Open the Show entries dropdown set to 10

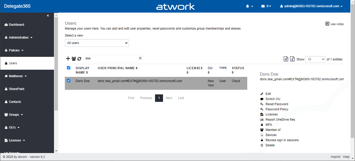pyautogui.click(x=315, y=59)
